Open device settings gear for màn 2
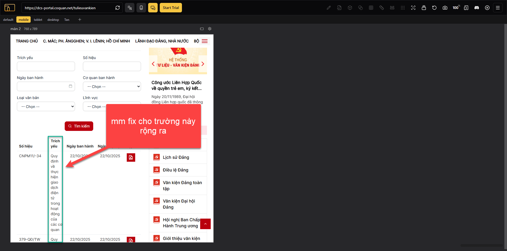 [210, 29]
